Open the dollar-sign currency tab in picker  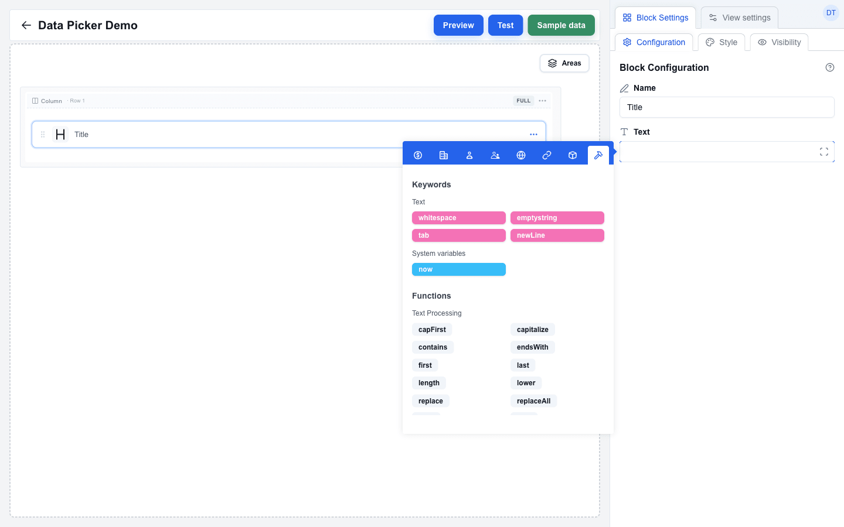[x=418, y=155]
